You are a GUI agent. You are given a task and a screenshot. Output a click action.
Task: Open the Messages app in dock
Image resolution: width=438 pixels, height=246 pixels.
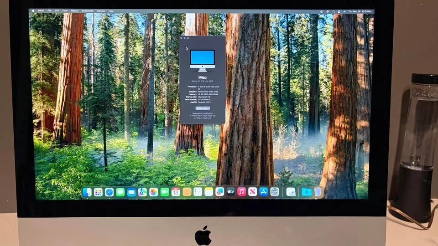[120, 192]
